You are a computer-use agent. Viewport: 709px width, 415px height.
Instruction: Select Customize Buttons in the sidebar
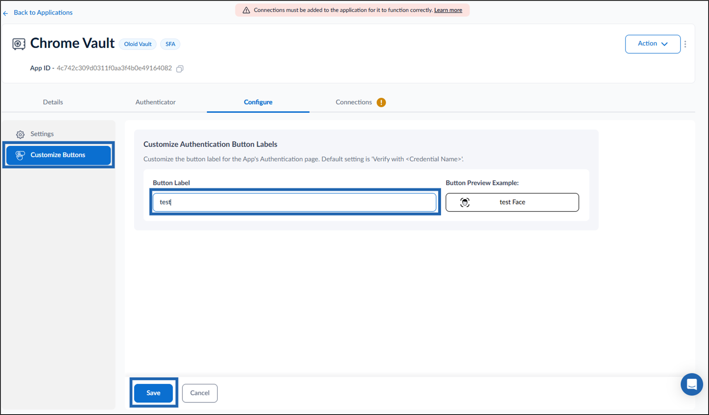coord(58,155)
